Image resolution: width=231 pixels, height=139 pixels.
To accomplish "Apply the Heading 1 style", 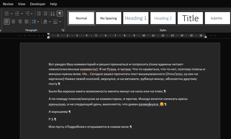I will (x=136, y=18).
